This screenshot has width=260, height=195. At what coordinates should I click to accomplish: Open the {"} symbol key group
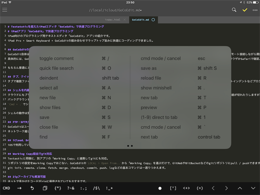coord(58,188)
